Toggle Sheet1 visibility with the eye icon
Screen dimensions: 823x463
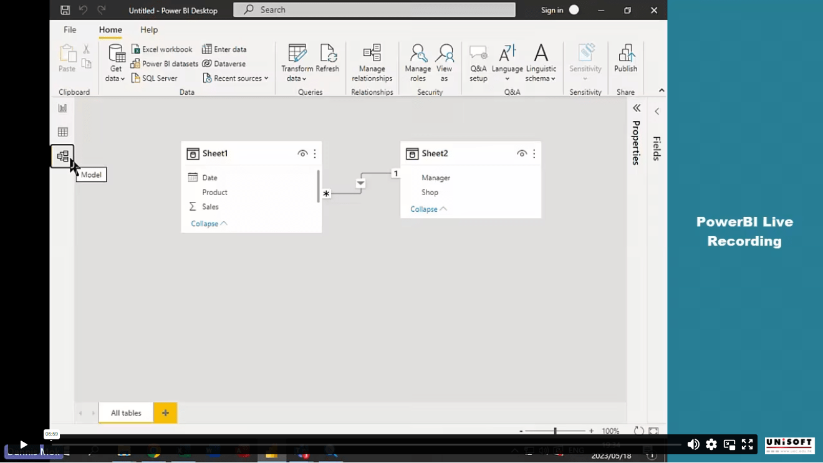(302, 153)
